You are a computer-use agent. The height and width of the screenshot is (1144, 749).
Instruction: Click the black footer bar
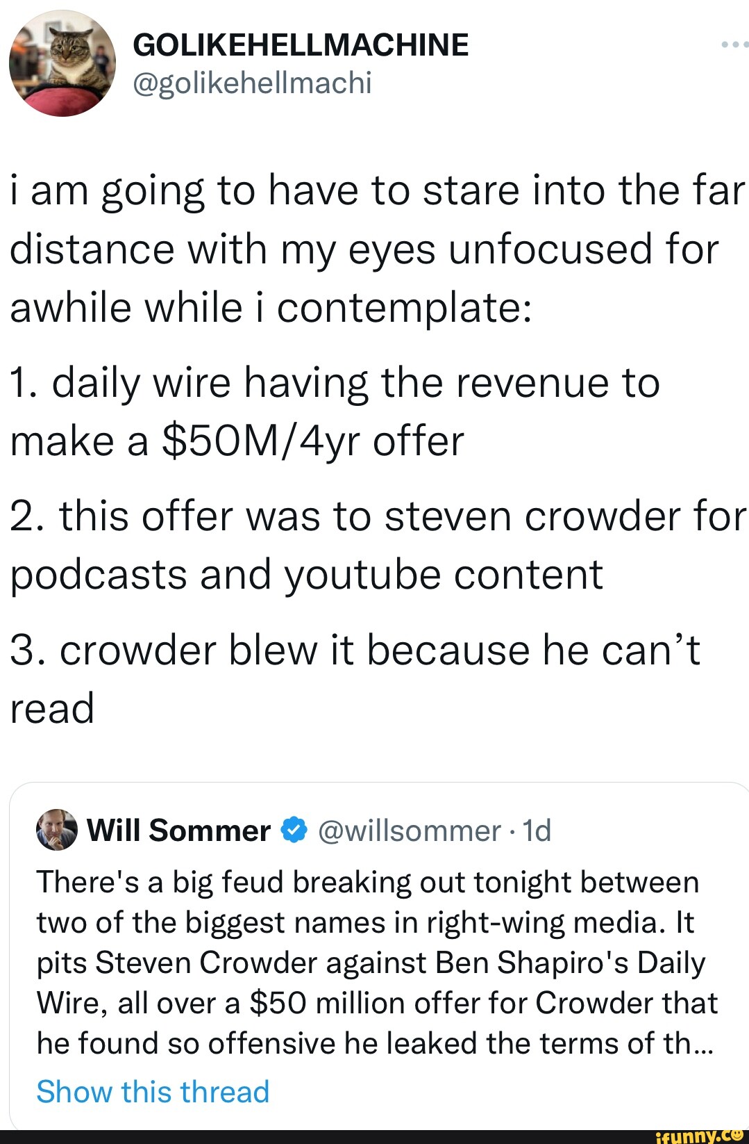(312, 1137)
